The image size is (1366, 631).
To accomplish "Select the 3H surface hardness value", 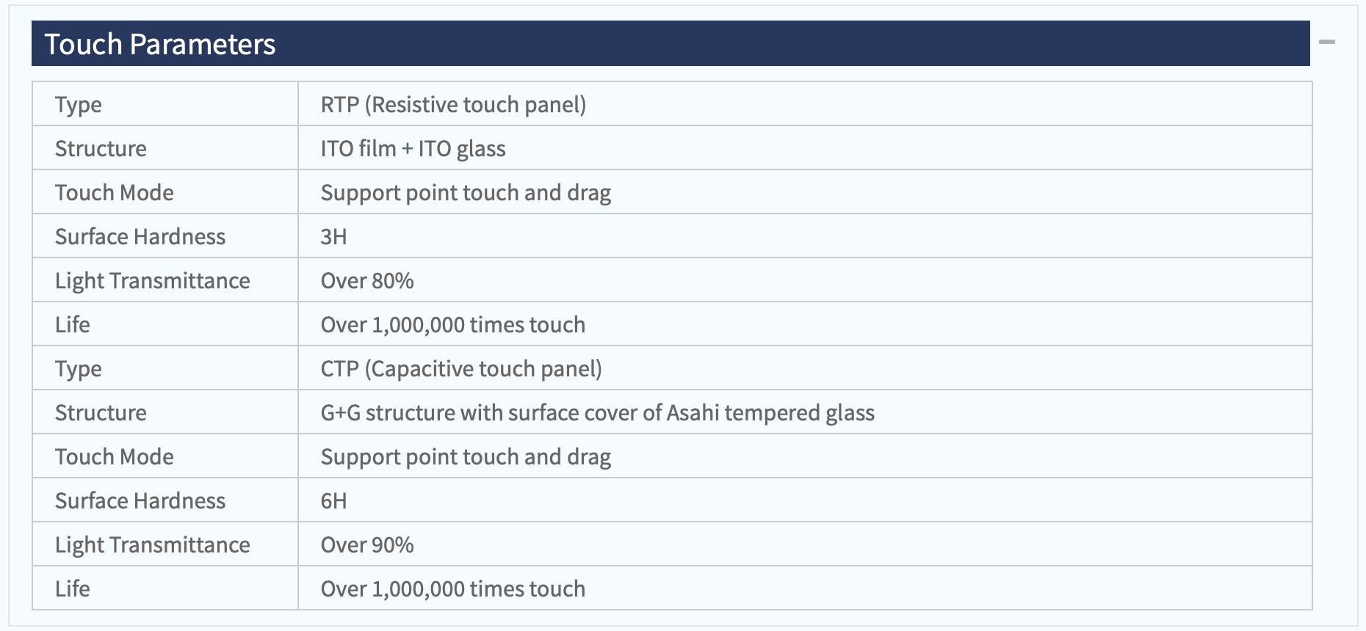I will pyautogui.click(x=333, y=236).
